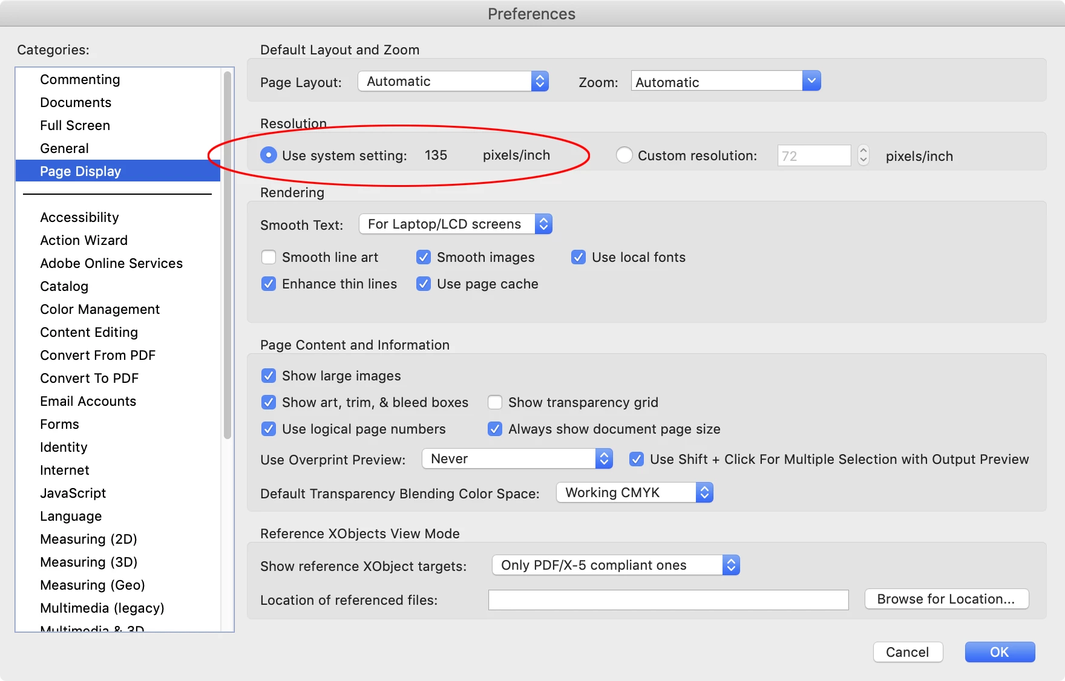Image resolution: width=1065 pixels, height=681 pixels.
Task: Select the Full Screen category
Action: [x=118, y=125]
